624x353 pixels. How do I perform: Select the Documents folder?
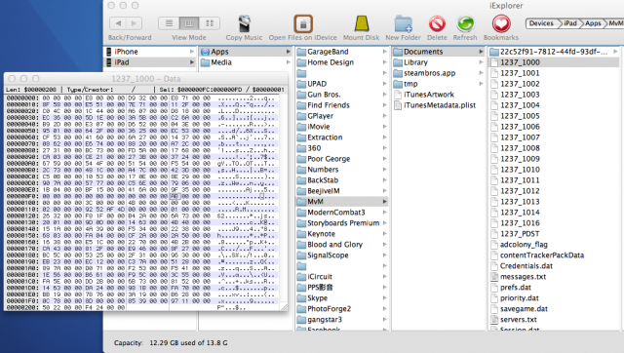point(439,52)
